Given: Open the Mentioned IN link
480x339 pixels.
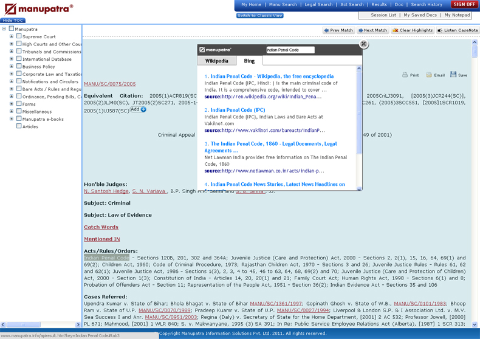Looking at the screenshot, I should 102,239.
